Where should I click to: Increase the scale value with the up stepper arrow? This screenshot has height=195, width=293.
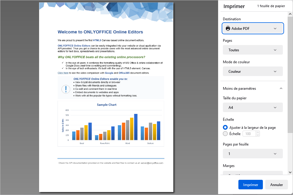pyautogui.click(x=258, y=132)
